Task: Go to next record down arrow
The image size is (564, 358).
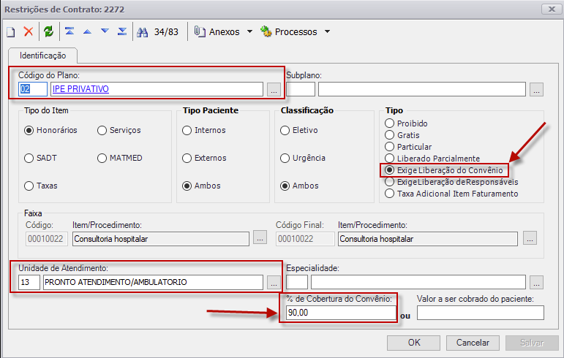Action: coord(105,31)
